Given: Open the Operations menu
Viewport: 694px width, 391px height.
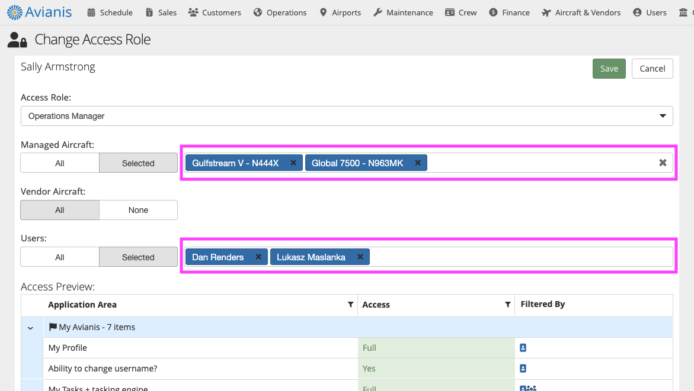Looking at the screenshot, I should point(280,12).
